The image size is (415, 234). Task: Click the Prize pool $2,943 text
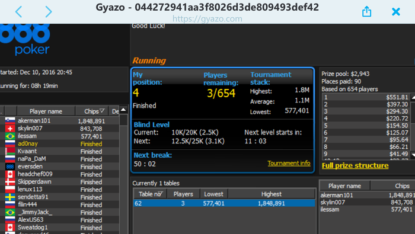346,74
